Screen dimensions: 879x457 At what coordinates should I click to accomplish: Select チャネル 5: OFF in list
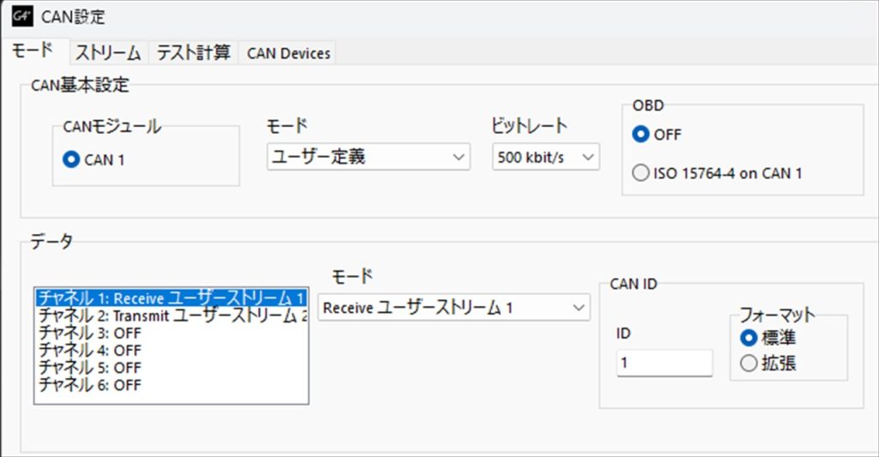[x=89, y=368]
